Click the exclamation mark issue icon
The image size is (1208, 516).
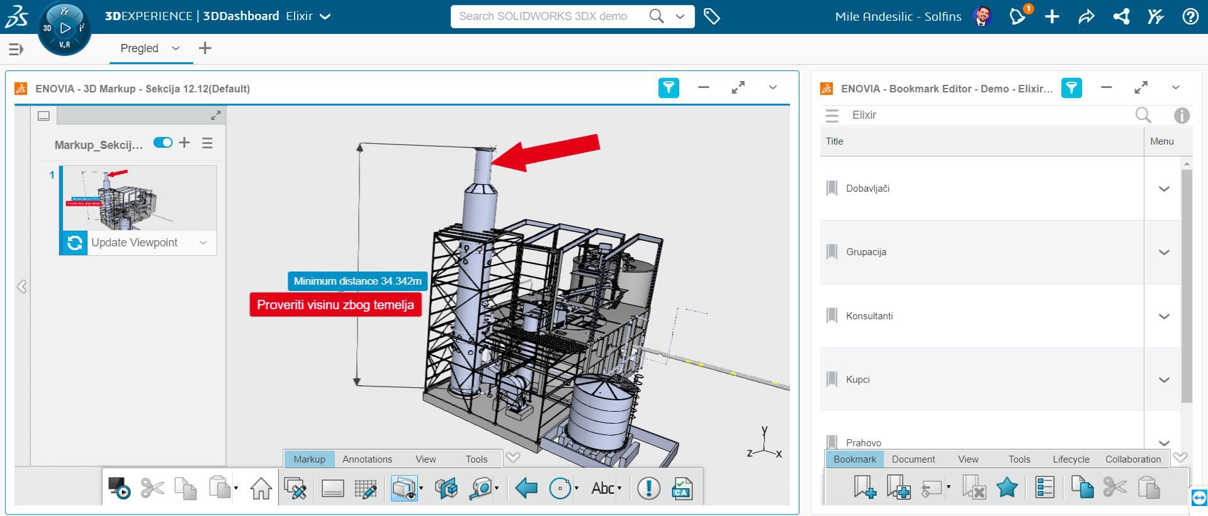click(x=648, y=488)
